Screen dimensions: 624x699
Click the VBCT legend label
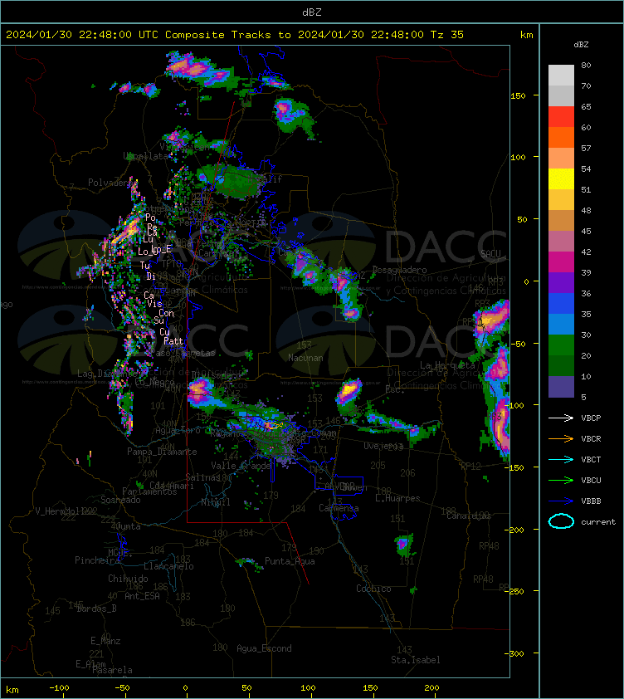point(591,459)
